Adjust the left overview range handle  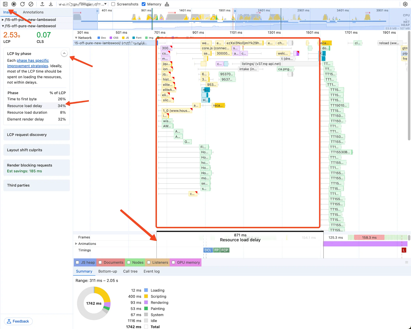coord(98,11)
